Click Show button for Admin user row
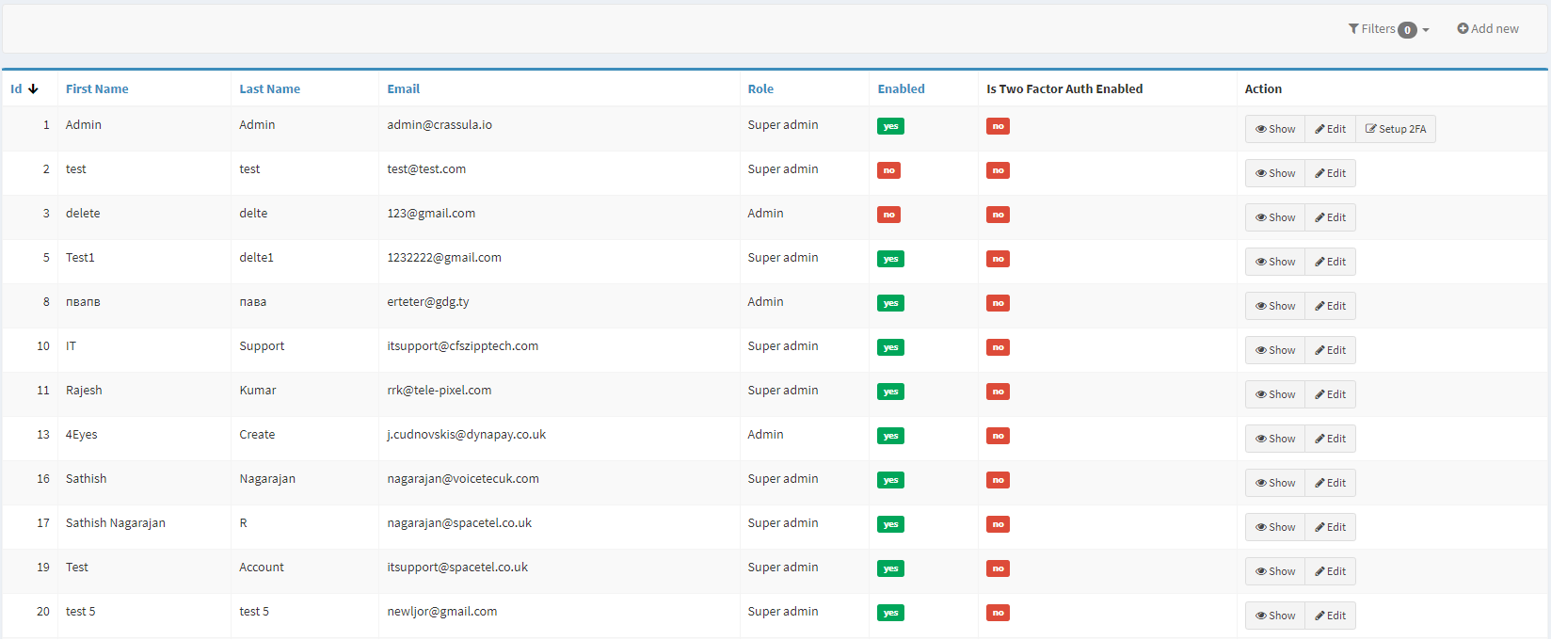Viewport: 1551px width, 640px height. [1274, 129]
